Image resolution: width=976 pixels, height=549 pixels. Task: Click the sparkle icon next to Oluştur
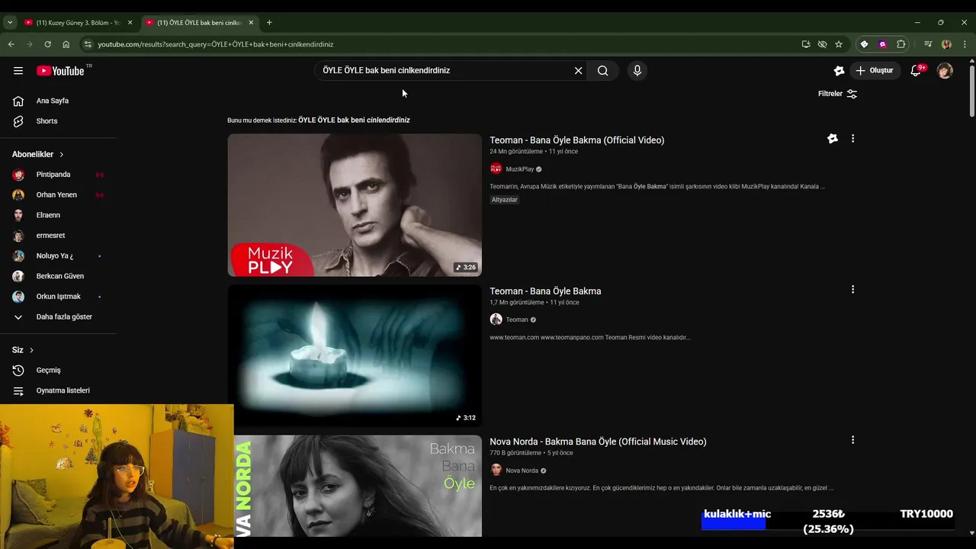(839, 70)
